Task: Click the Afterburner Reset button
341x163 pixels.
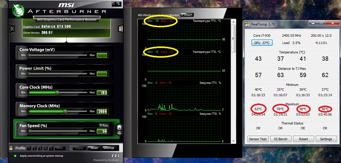Action: pos(94,148)
